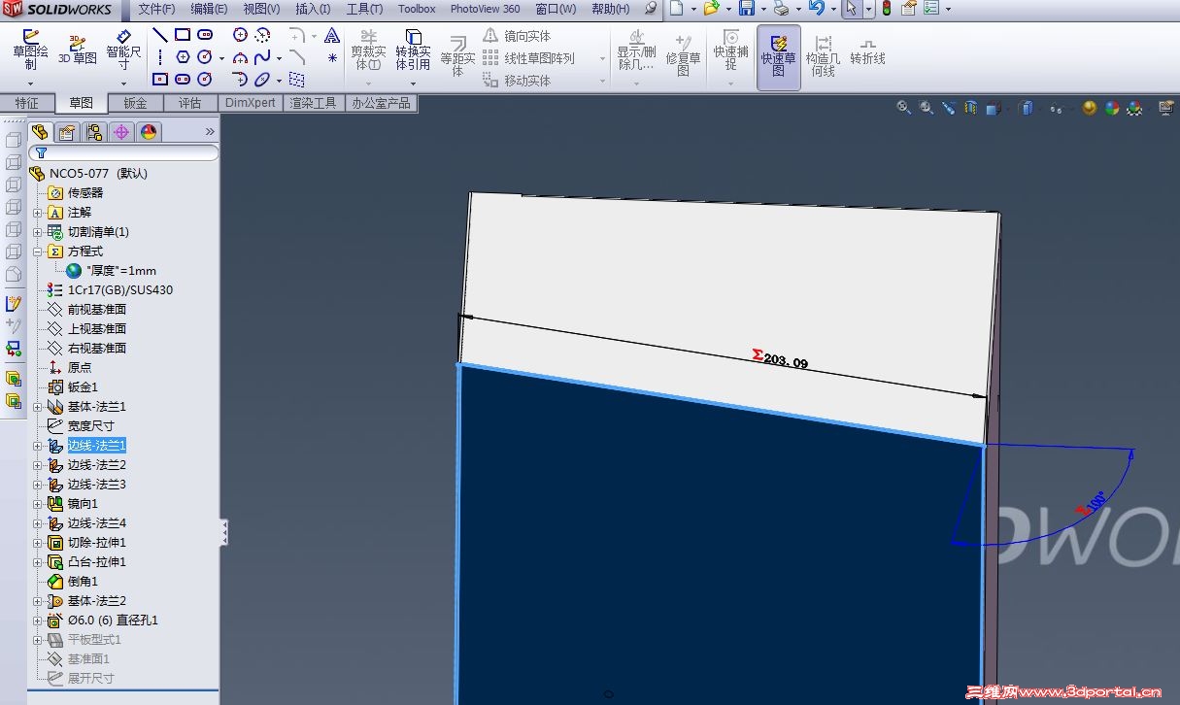The width and height of the screenshot is (1180, 705).
Task: Open the FeatureManager design tree tab
Action: (x=40, y=132)
